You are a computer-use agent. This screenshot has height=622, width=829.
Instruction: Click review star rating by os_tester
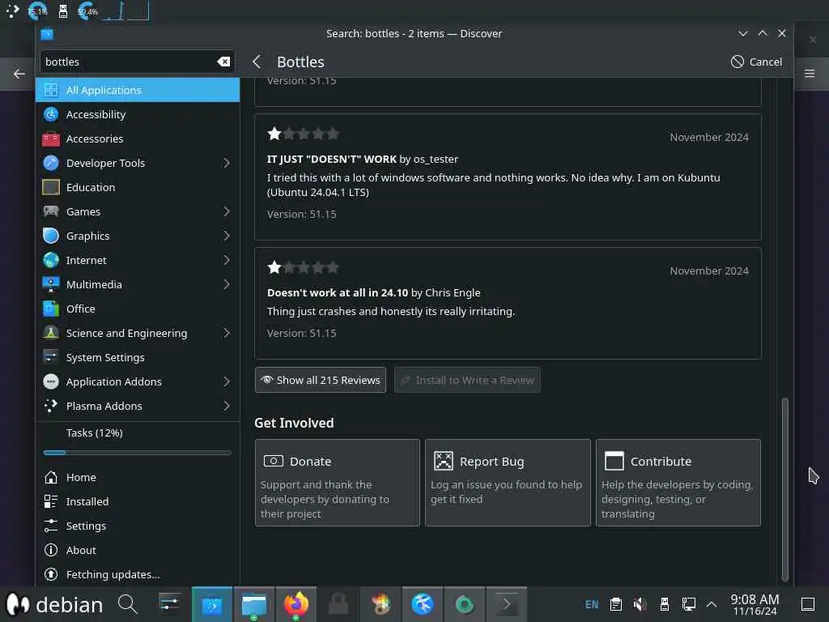(x=303, y=134)
